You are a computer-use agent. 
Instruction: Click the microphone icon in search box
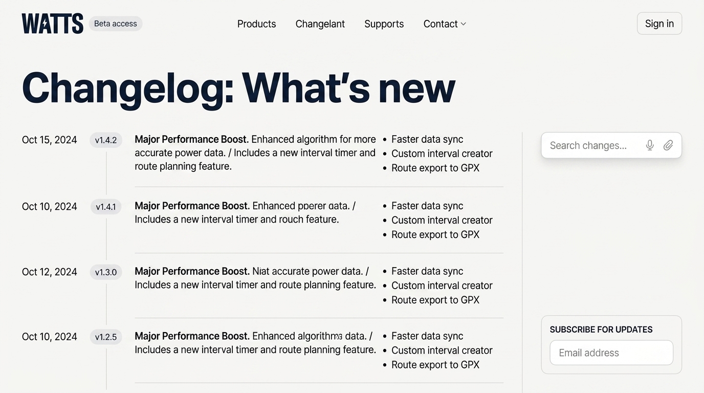(650, 145)
